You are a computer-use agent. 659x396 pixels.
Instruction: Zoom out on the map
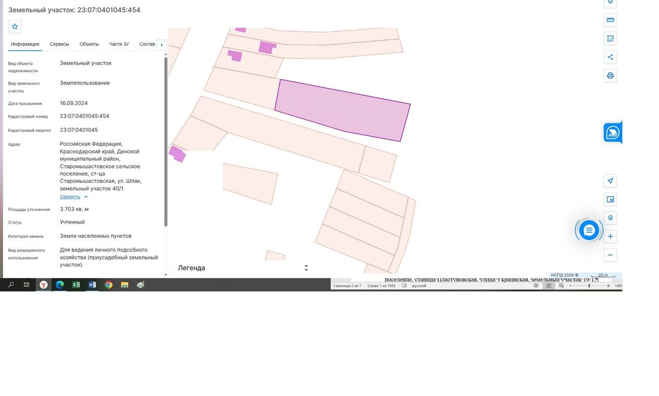[610, 255]
